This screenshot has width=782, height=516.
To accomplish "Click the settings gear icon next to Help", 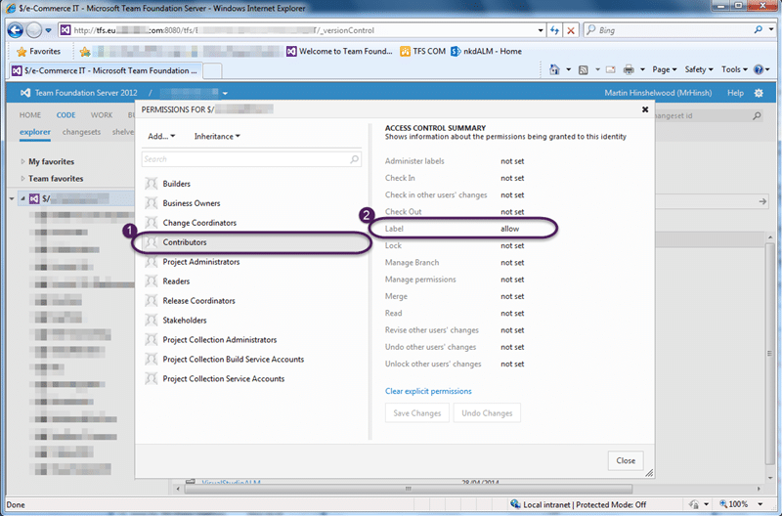I will [759, 93].
